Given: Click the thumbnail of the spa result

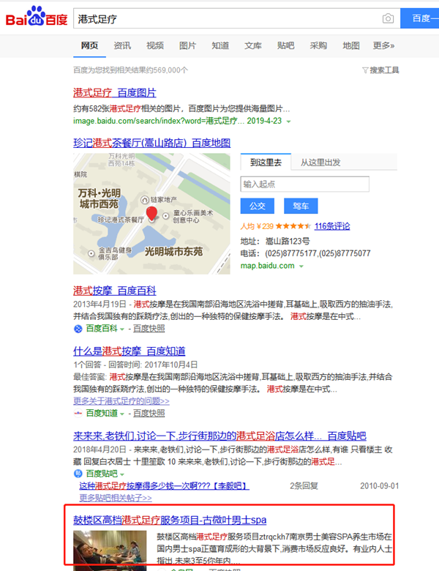Looking at the screenshot, I should coord(110,551).
